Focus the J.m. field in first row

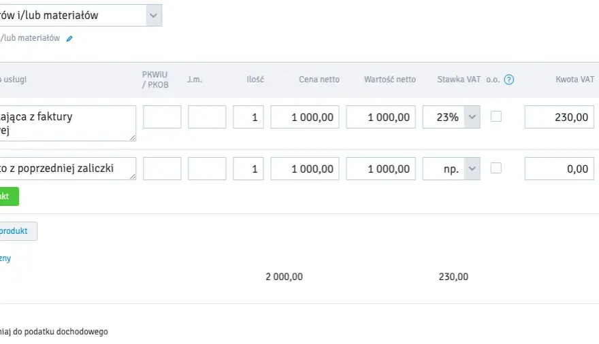click(207, 117)
